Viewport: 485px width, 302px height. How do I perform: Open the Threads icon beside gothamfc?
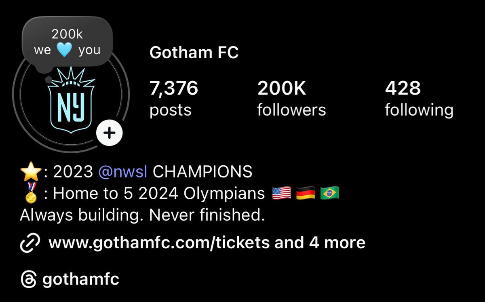(29, 279)
